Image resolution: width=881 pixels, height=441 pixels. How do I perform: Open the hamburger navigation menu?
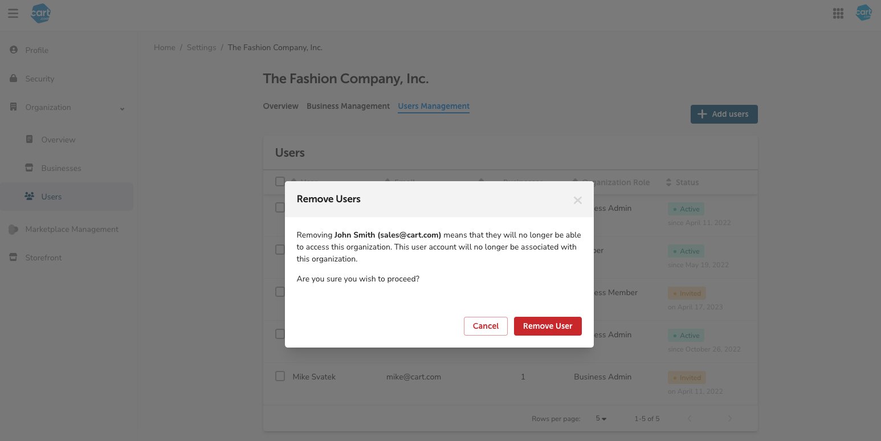(13, 13)
